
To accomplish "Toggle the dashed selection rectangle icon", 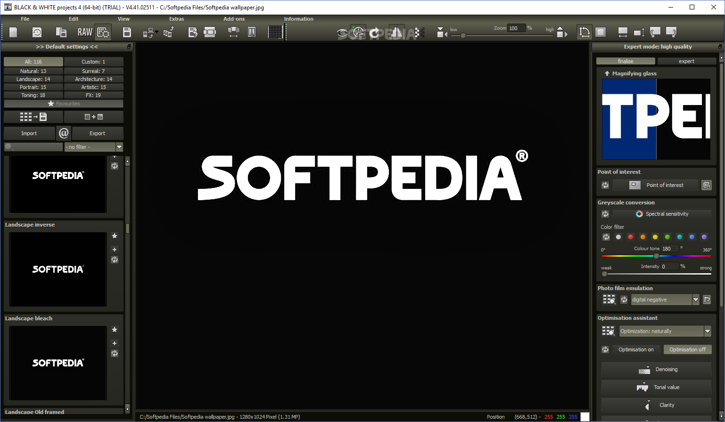I will pos(600,32).
